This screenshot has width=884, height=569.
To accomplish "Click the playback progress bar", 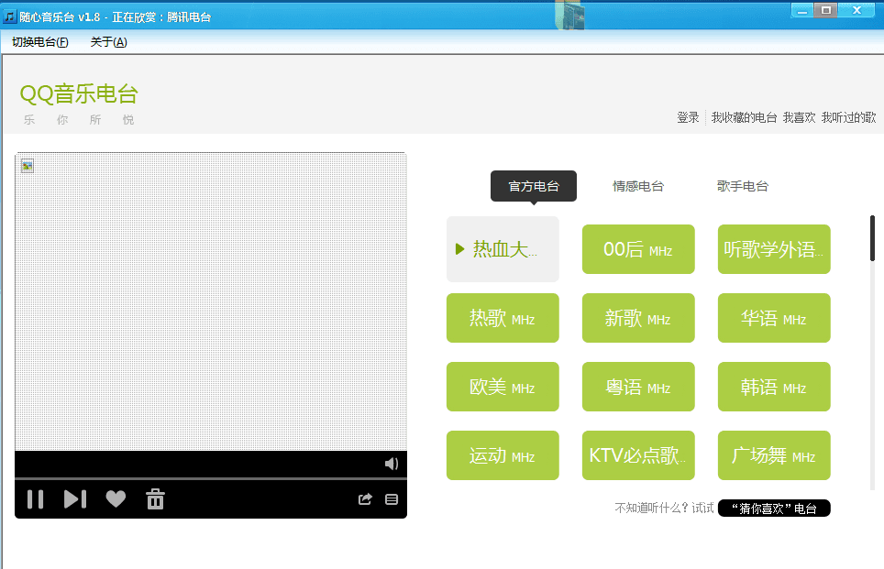I will pos(211,479).
